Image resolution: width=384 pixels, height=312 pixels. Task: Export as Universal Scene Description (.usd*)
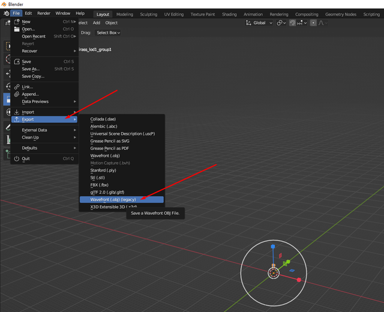(122, 134)
